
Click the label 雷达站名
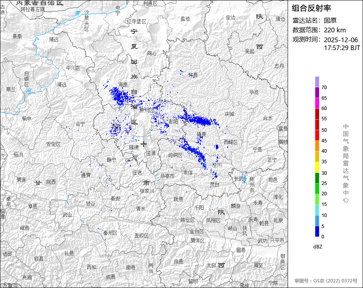pos(305,21)
